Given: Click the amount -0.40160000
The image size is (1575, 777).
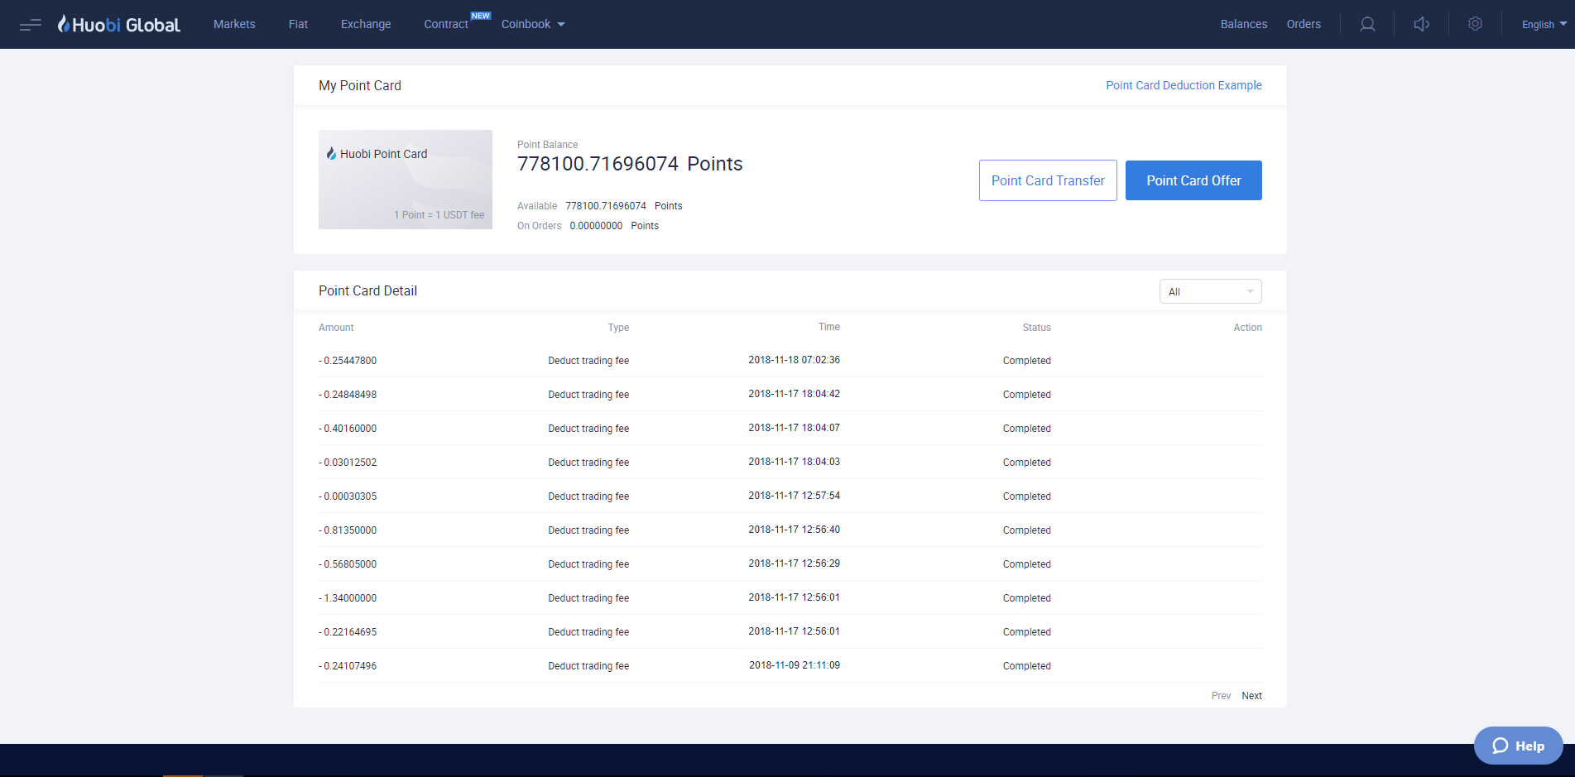Looking at the screenshot, I should [x=348, y=429].
